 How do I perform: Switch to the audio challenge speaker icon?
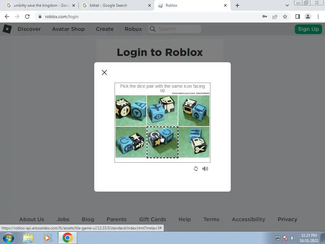pyautogui.click(x=205, y=169)
